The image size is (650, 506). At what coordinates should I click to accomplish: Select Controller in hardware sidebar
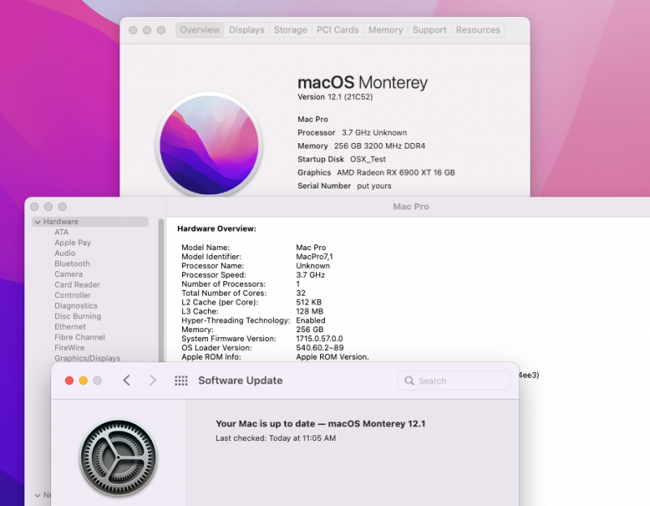72,295
